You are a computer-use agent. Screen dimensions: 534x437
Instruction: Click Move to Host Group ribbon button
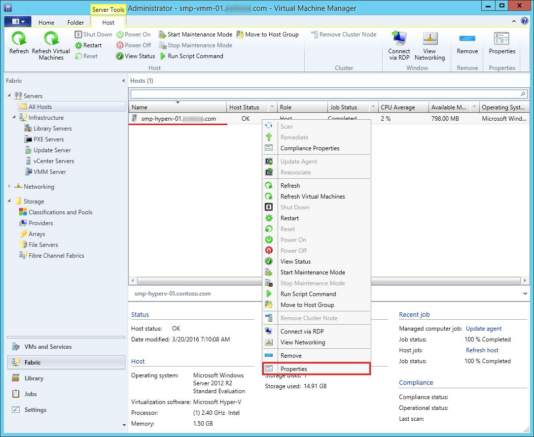[x=268, y=34]
